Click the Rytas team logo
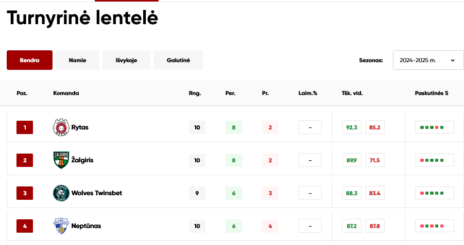The height and width of the screenshot is (245, 464). coord(61,127)
